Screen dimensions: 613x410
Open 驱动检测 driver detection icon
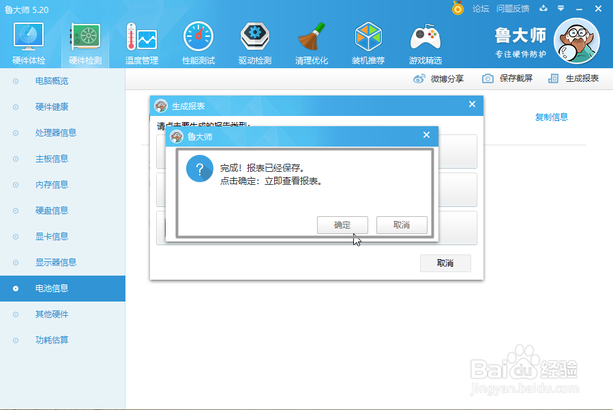coord(255,37)
